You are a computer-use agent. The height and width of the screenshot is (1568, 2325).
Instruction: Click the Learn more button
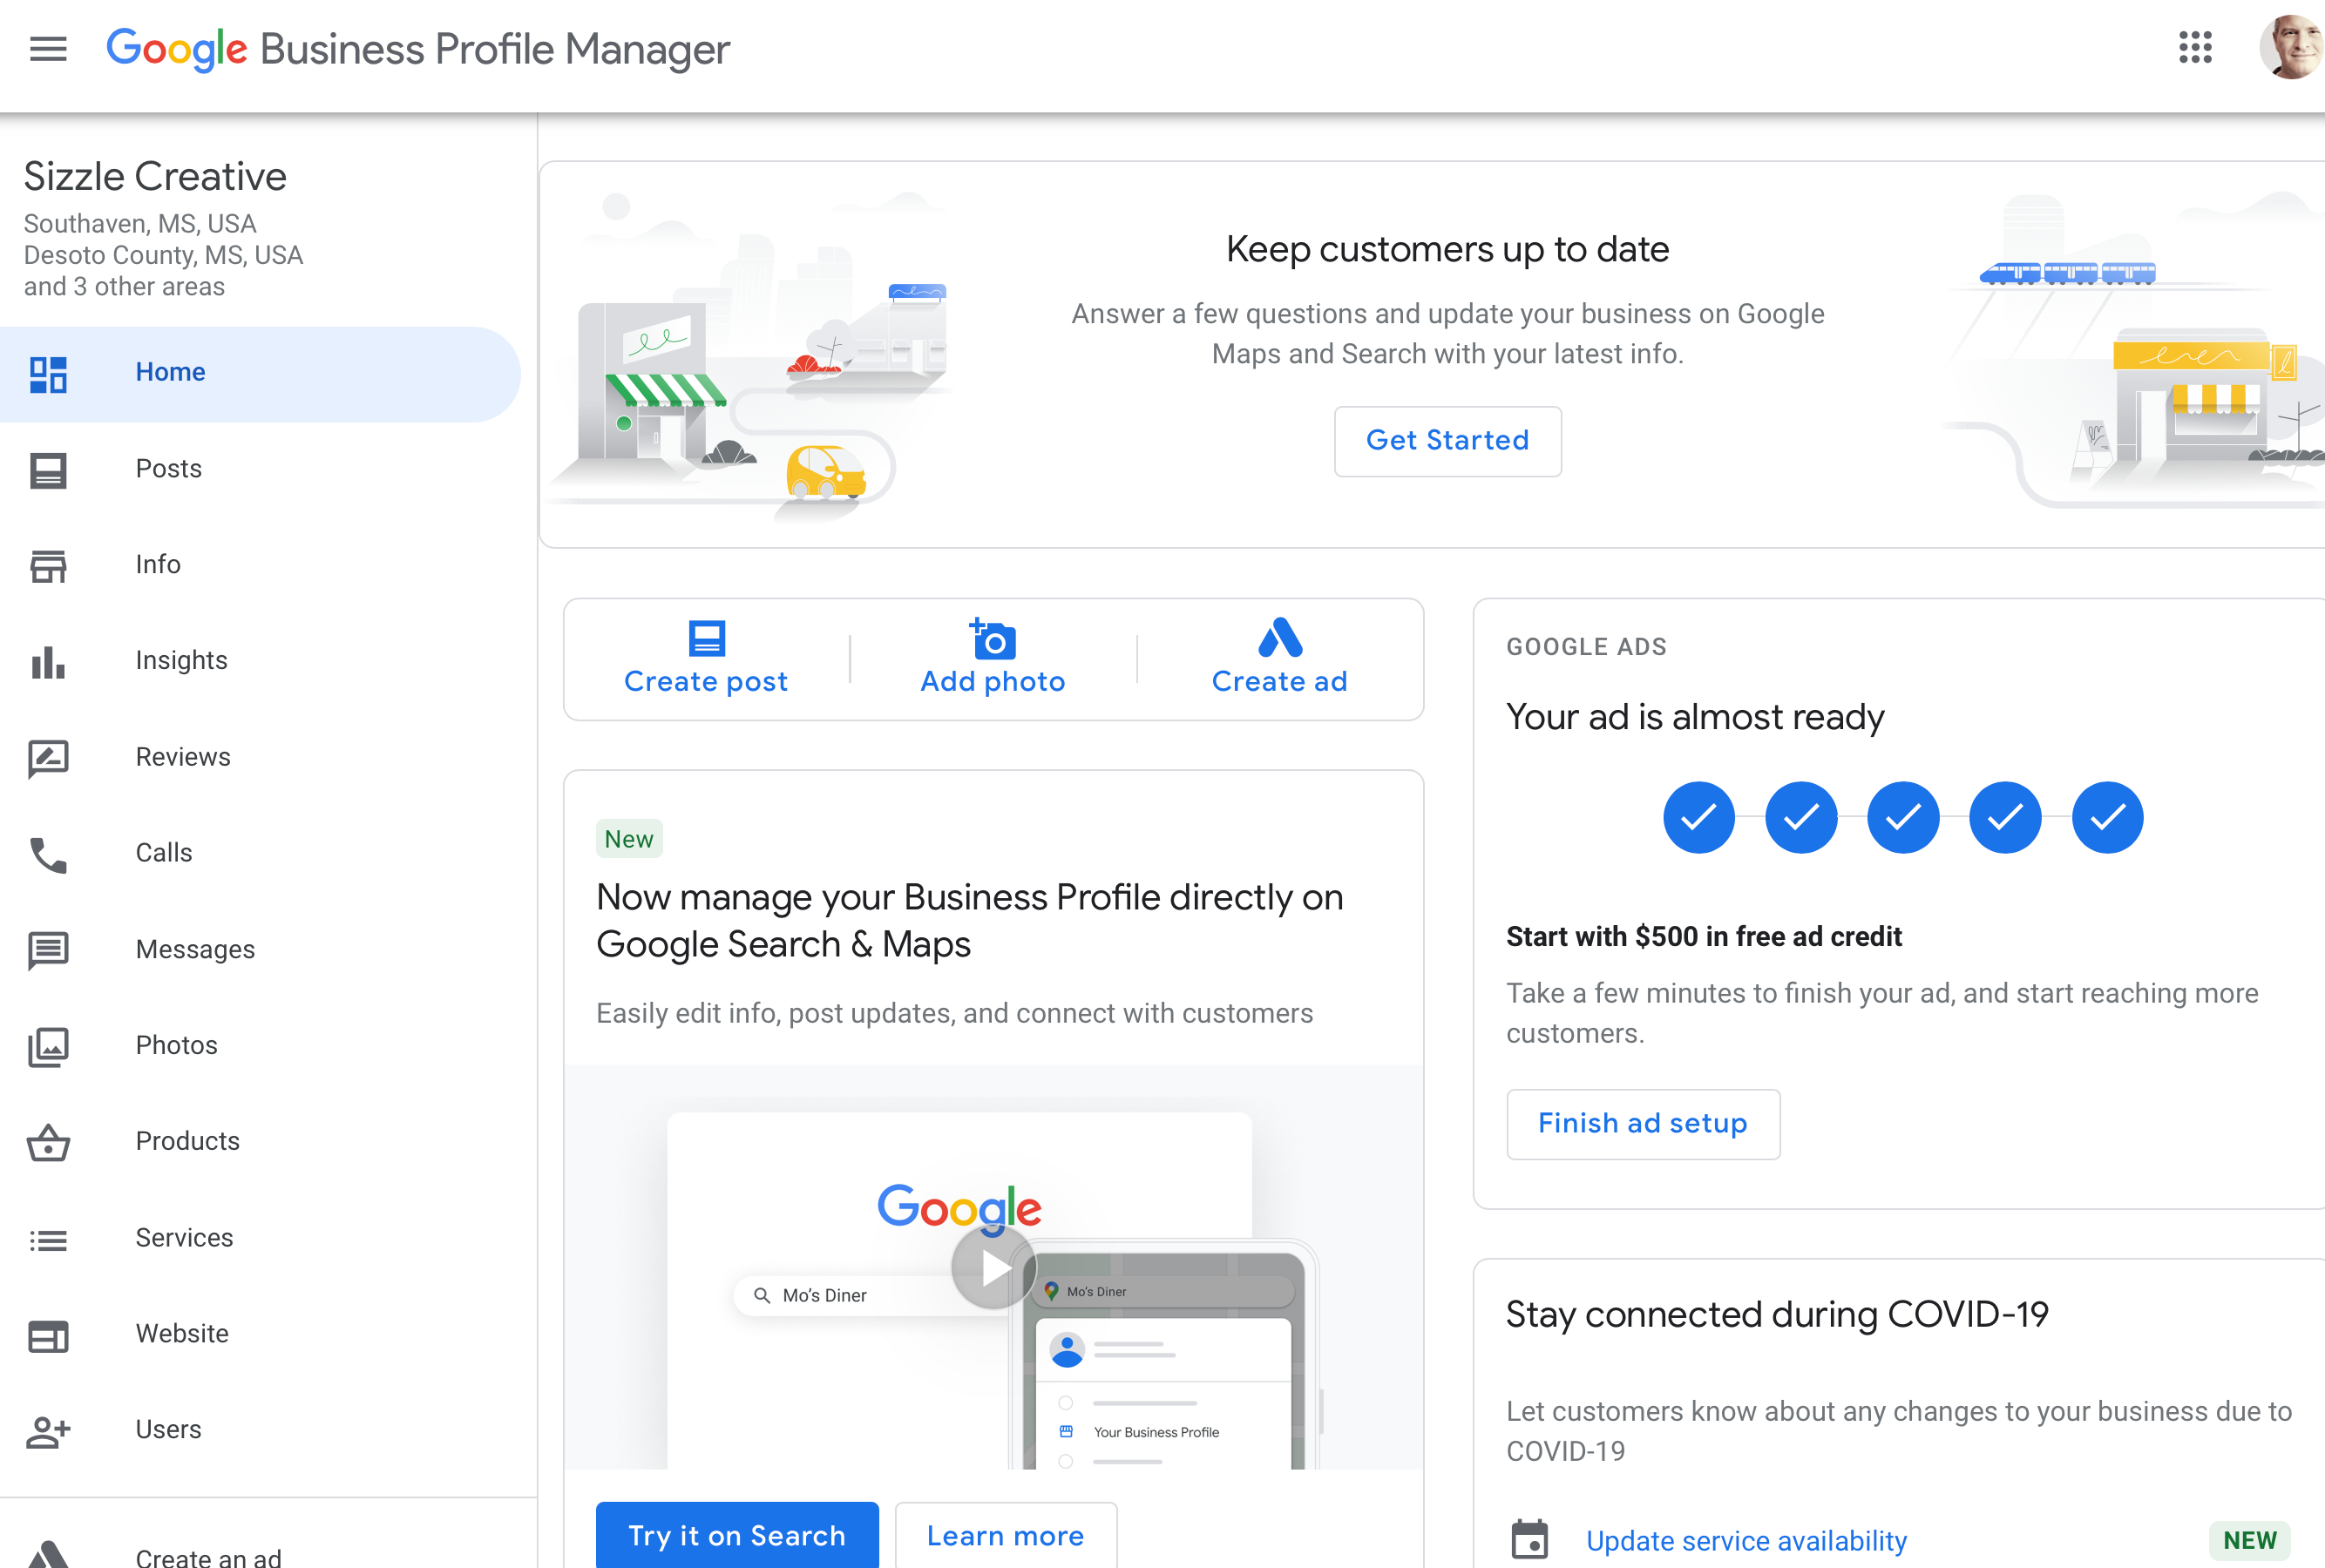coord(1006,1536)
